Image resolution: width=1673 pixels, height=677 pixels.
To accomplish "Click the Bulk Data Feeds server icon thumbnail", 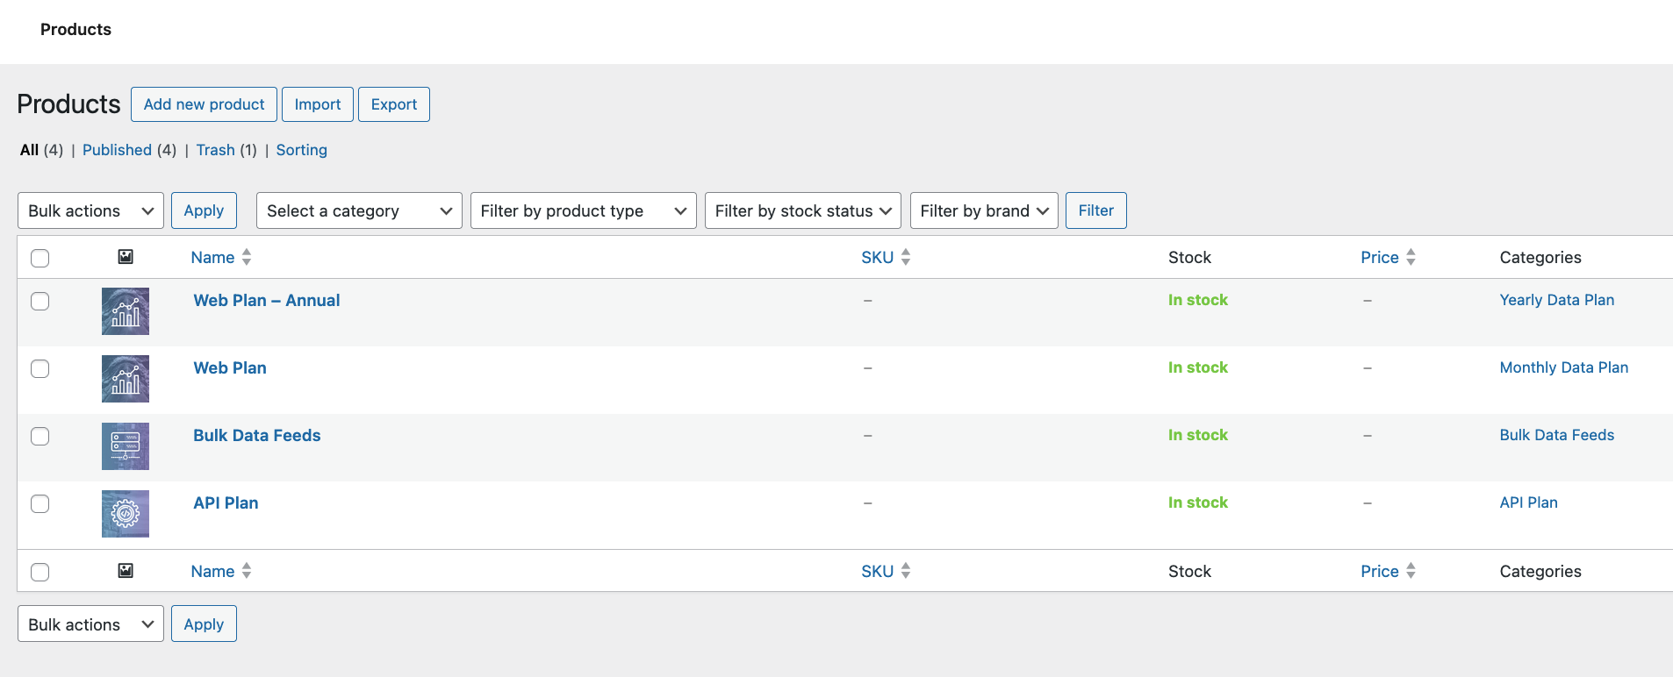I will (x=126, y=446).
